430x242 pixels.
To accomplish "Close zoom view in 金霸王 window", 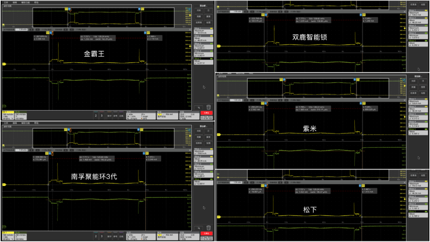I will [x=190, y=29].
